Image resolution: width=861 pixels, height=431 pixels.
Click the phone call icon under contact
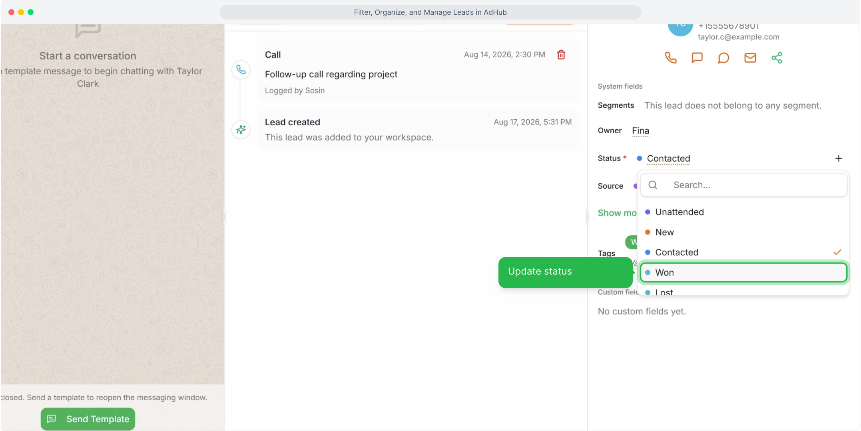click(670, 58)
